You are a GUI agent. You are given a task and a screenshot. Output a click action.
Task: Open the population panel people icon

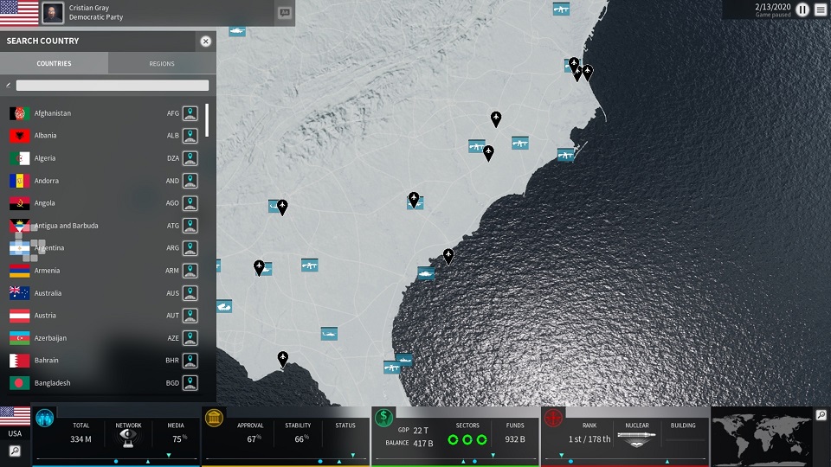pos(44,419)
